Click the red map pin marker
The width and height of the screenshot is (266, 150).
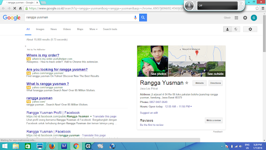pyautogui.click(x=197, y=53)
